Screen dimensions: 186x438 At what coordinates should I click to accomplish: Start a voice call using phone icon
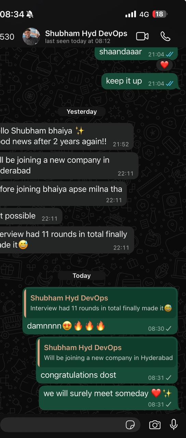click(165, 36)
